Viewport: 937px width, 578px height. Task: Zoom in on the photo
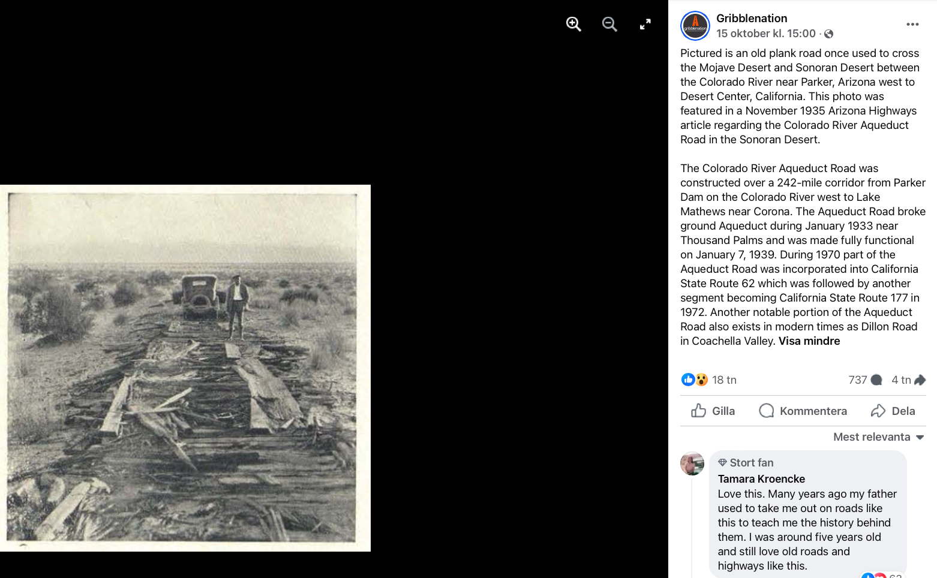[x=573, y=24]
